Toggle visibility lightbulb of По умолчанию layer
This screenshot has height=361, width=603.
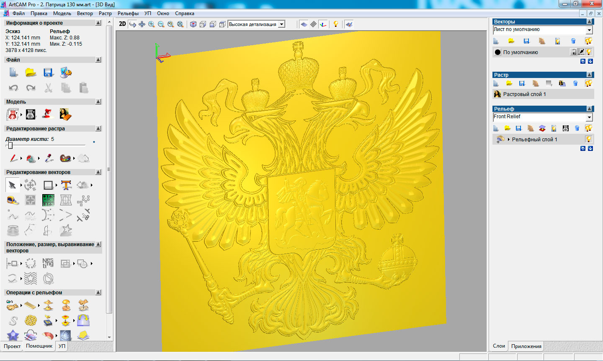coord(589,52)
